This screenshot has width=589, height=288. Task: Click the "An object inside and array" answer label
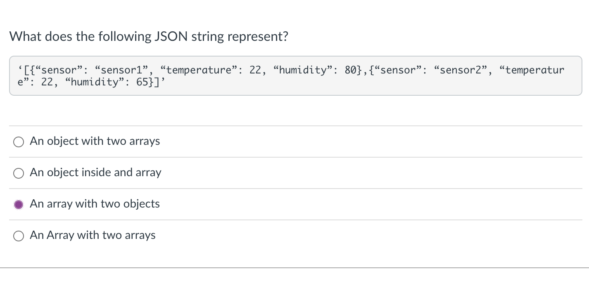pyautogui.click(x=95, y=172)
